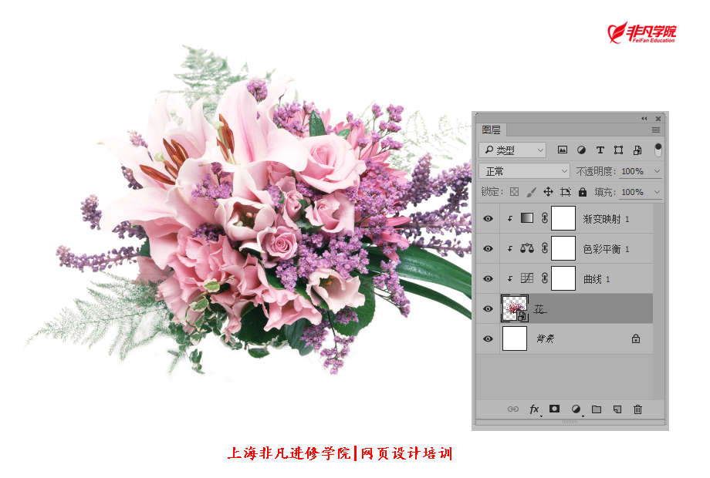710x478 pixels.
Task: Click the 背景 layer lock icon
Action: click(636, 338)
